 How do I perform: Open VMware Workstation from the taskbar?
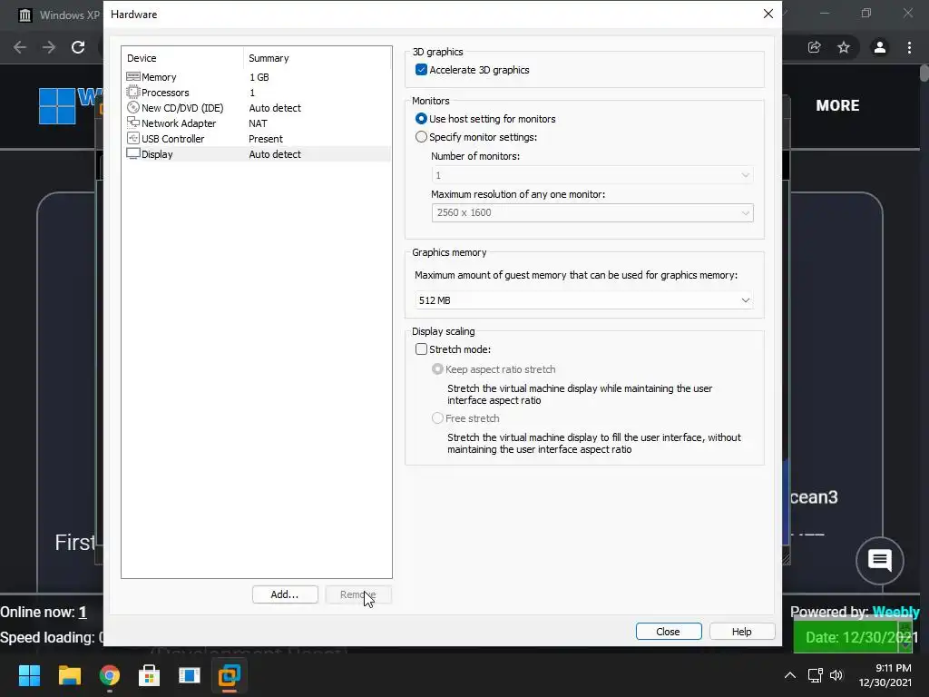tap(230, 675)
